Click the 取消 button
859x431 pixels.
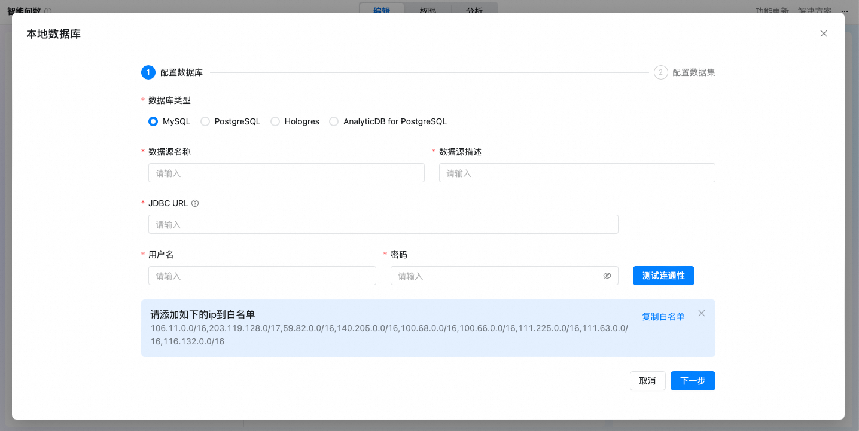click(648, 381)
